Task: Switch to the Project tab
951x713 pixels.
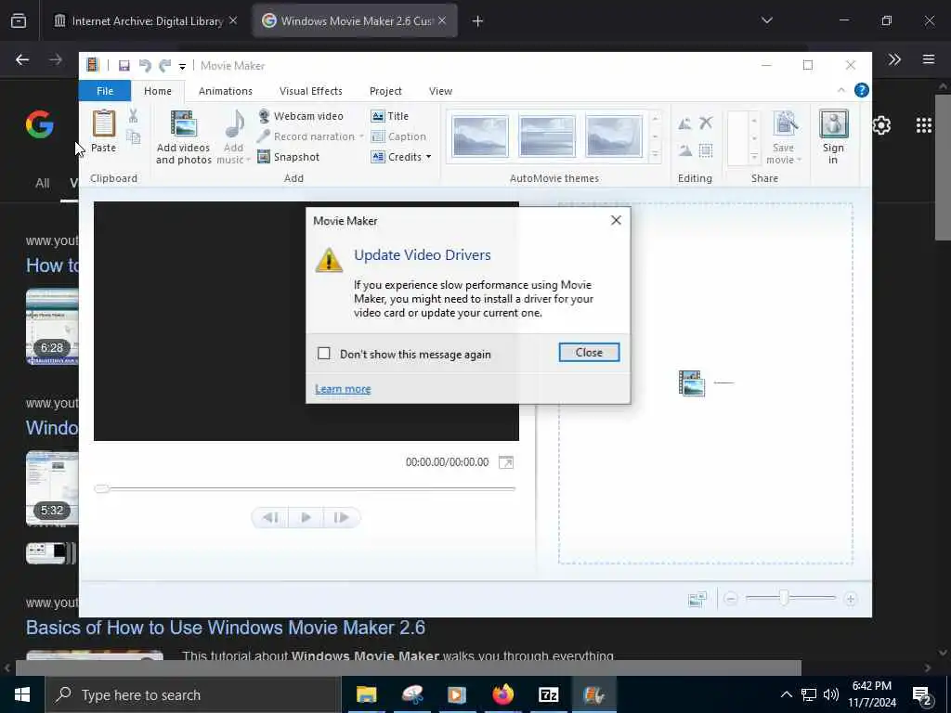Action: pyautogui.click(x=385, y=91)
